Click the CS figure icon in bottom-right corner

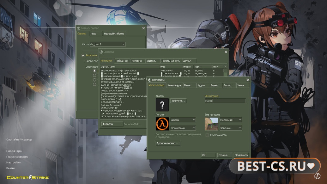pyautogui.click(x=317, y=176)
